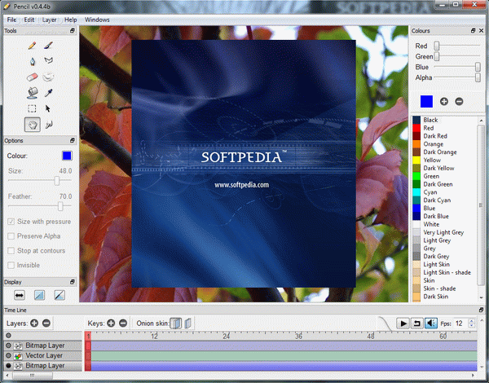489x383 pixels.
Task: Select the Brush tool
Action: [x=48, y=46]
